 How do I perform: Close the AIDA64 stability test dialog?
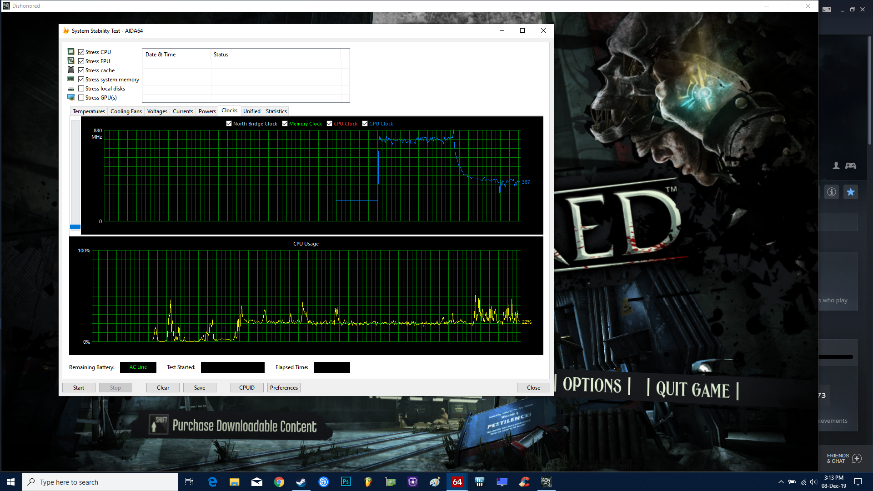click(533, 388)
